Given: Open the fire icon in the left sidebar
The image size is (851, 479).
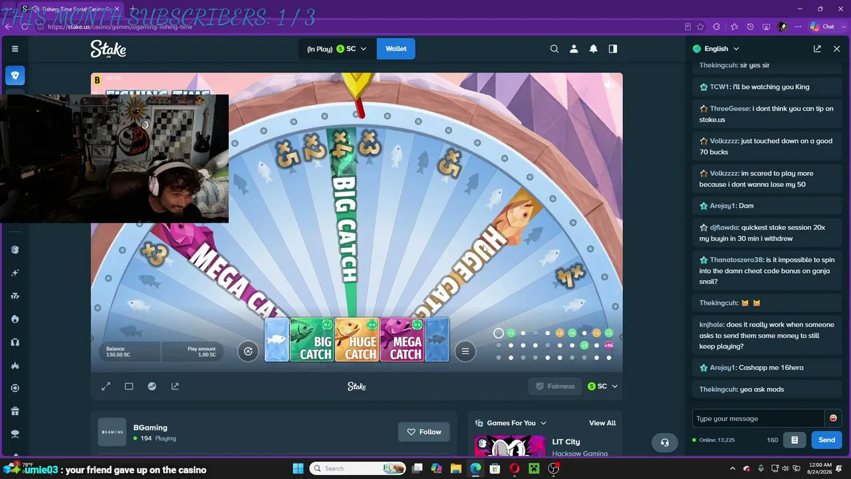Looking at the screenshot, I should tap(15, 319).
